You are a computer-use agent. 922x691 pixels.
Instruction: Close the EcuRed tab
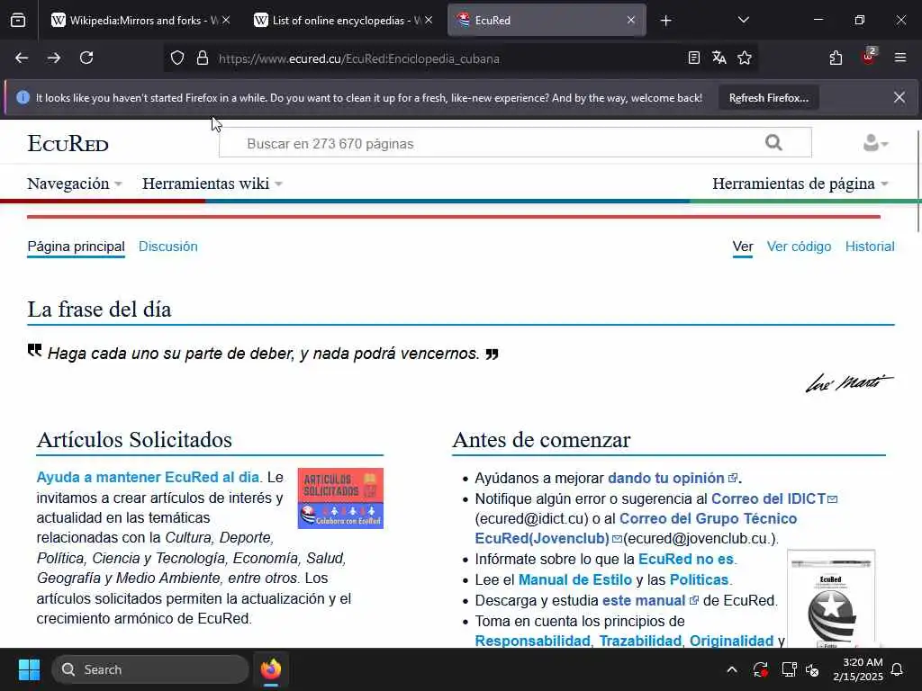pos(631,20)
